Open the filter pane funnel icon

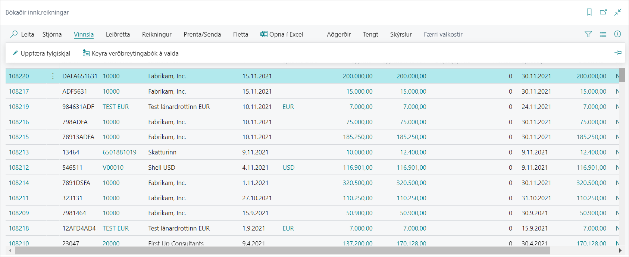click(x=588, y=34)
